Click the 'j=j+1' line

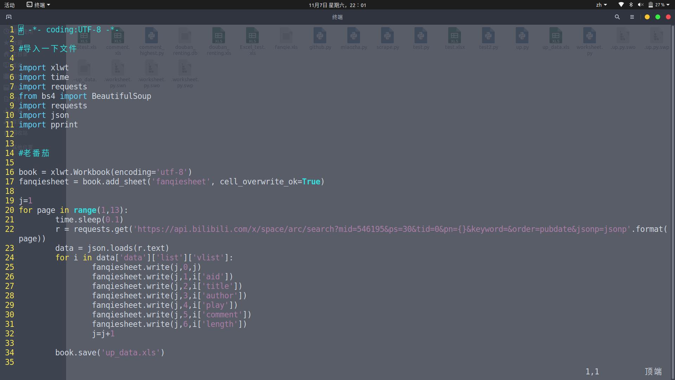(103, 334)
